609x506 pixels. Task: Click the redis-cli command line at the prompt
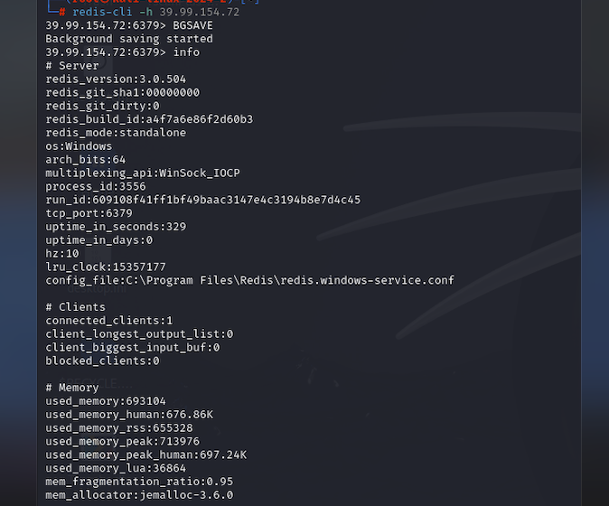[155, 12]
